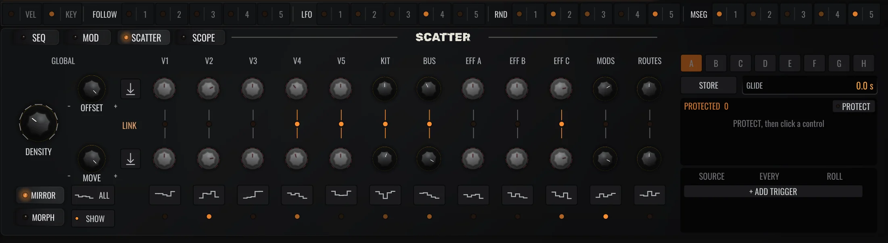Open the V5 curve shape icon
Screen dimensions: 888x243
341,195
